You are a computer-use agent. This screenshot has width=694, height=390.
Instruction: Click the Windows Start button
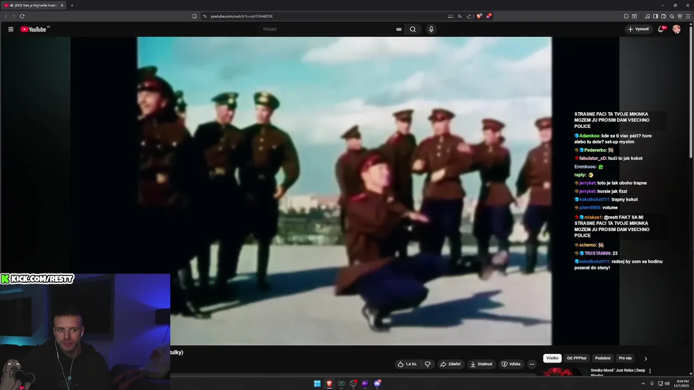[x=317, y=383]
